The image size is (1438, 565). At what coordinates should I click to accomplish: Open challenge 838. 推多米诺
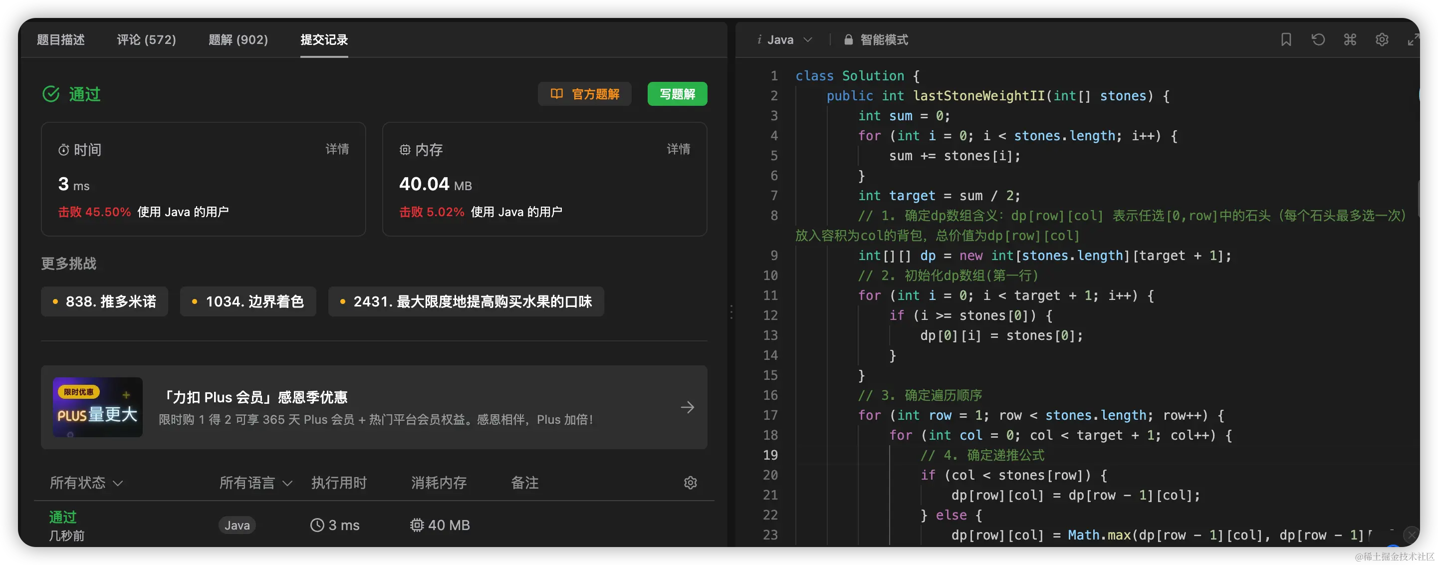pyautogui.click(x=104, y=301)
